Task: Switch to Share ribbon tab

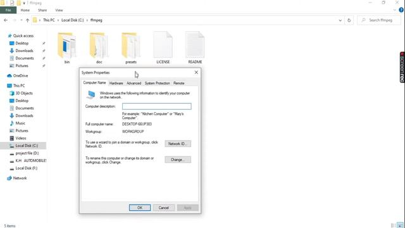Action: point(42,10)
